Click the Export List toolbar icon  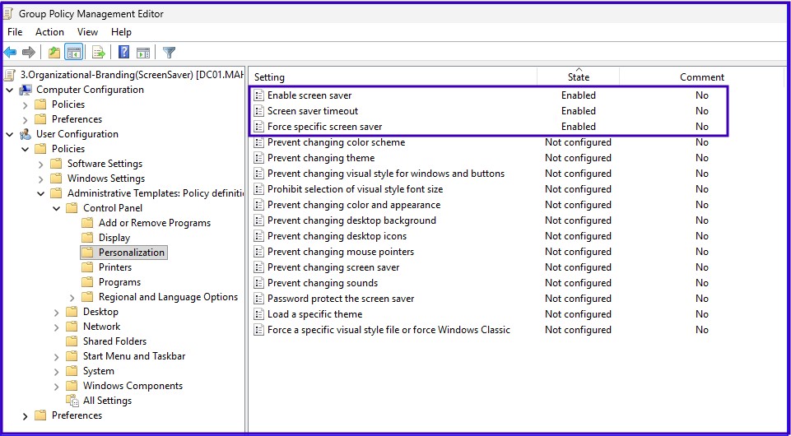click(99, 53)
